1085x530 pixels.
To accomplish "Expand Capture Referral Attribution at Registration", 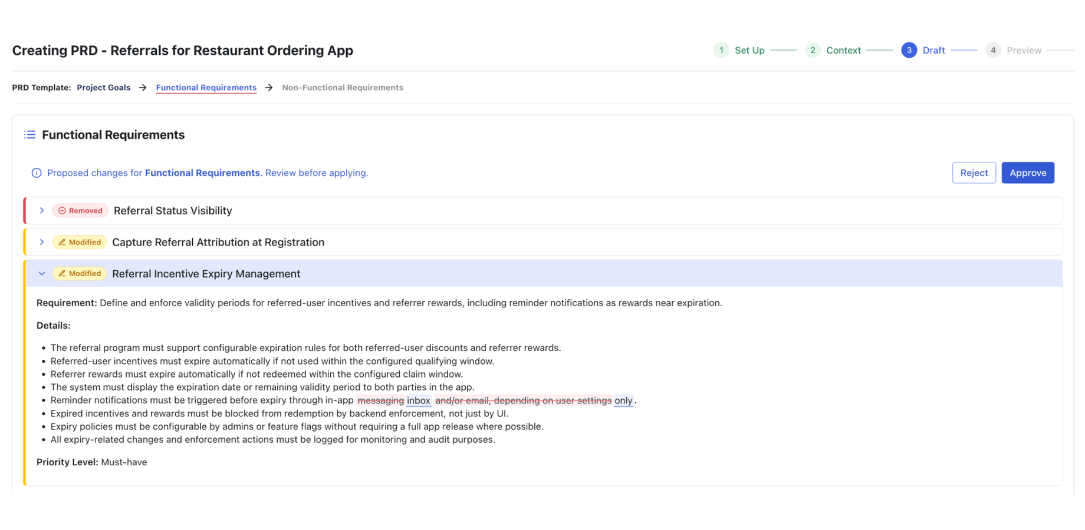I will click(x=42, y=242).
